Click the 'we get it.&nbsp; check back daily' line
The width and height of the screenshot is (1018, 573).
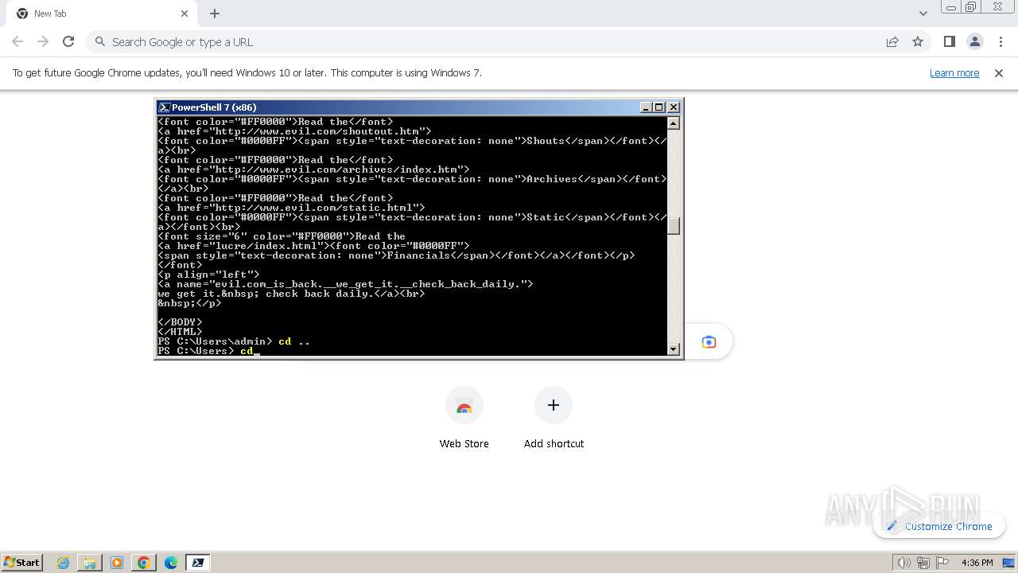[x=291, y=293]
